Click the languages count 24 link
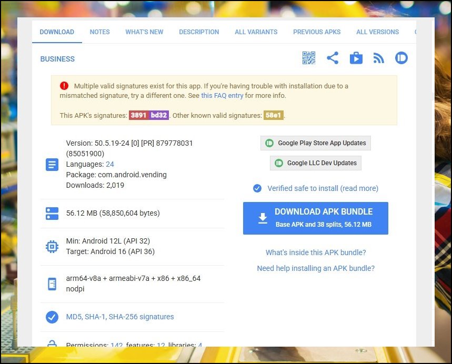Screen dimensions: 452x364 click(110, 164)
